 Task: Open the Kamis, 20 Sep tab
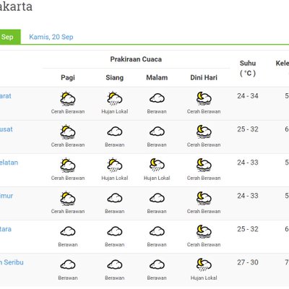pos(51,37)
